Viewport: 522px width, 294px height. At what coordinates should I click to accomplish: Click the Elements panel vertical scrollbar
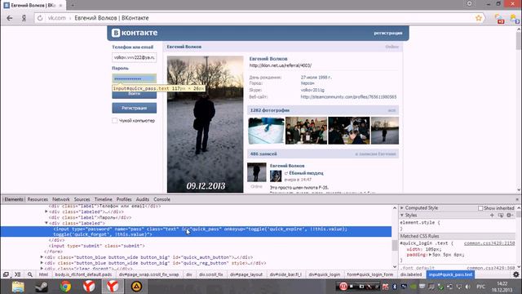[395, 246]
